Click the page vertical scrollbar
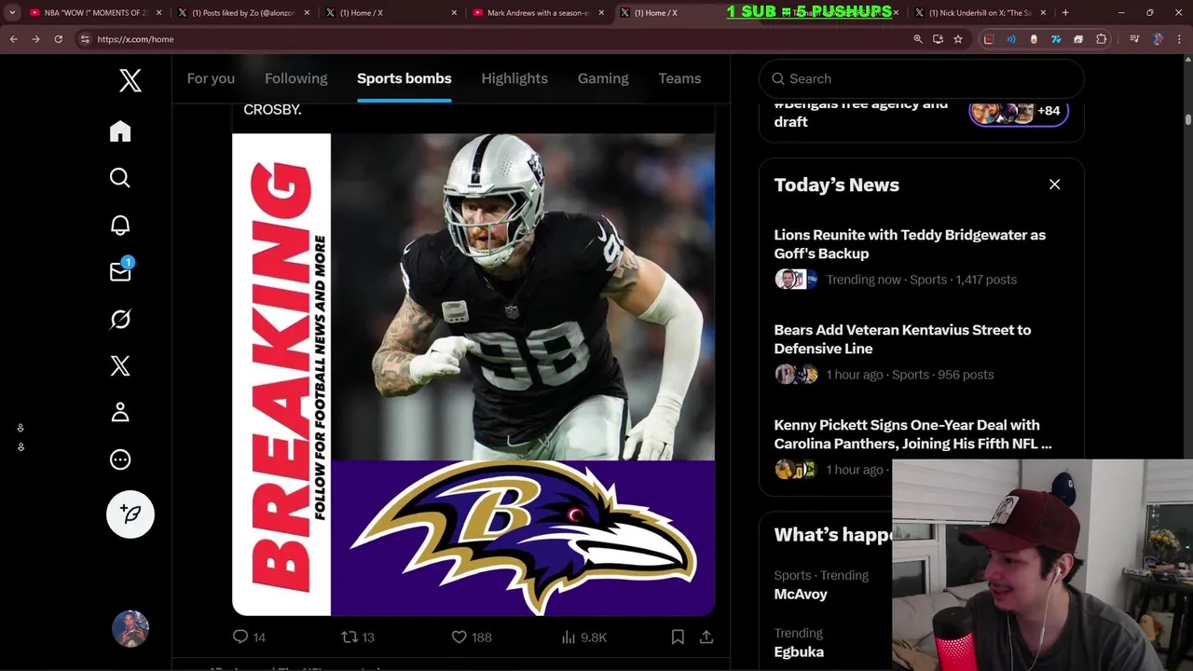1193x671 pixels. [1188, 119]
